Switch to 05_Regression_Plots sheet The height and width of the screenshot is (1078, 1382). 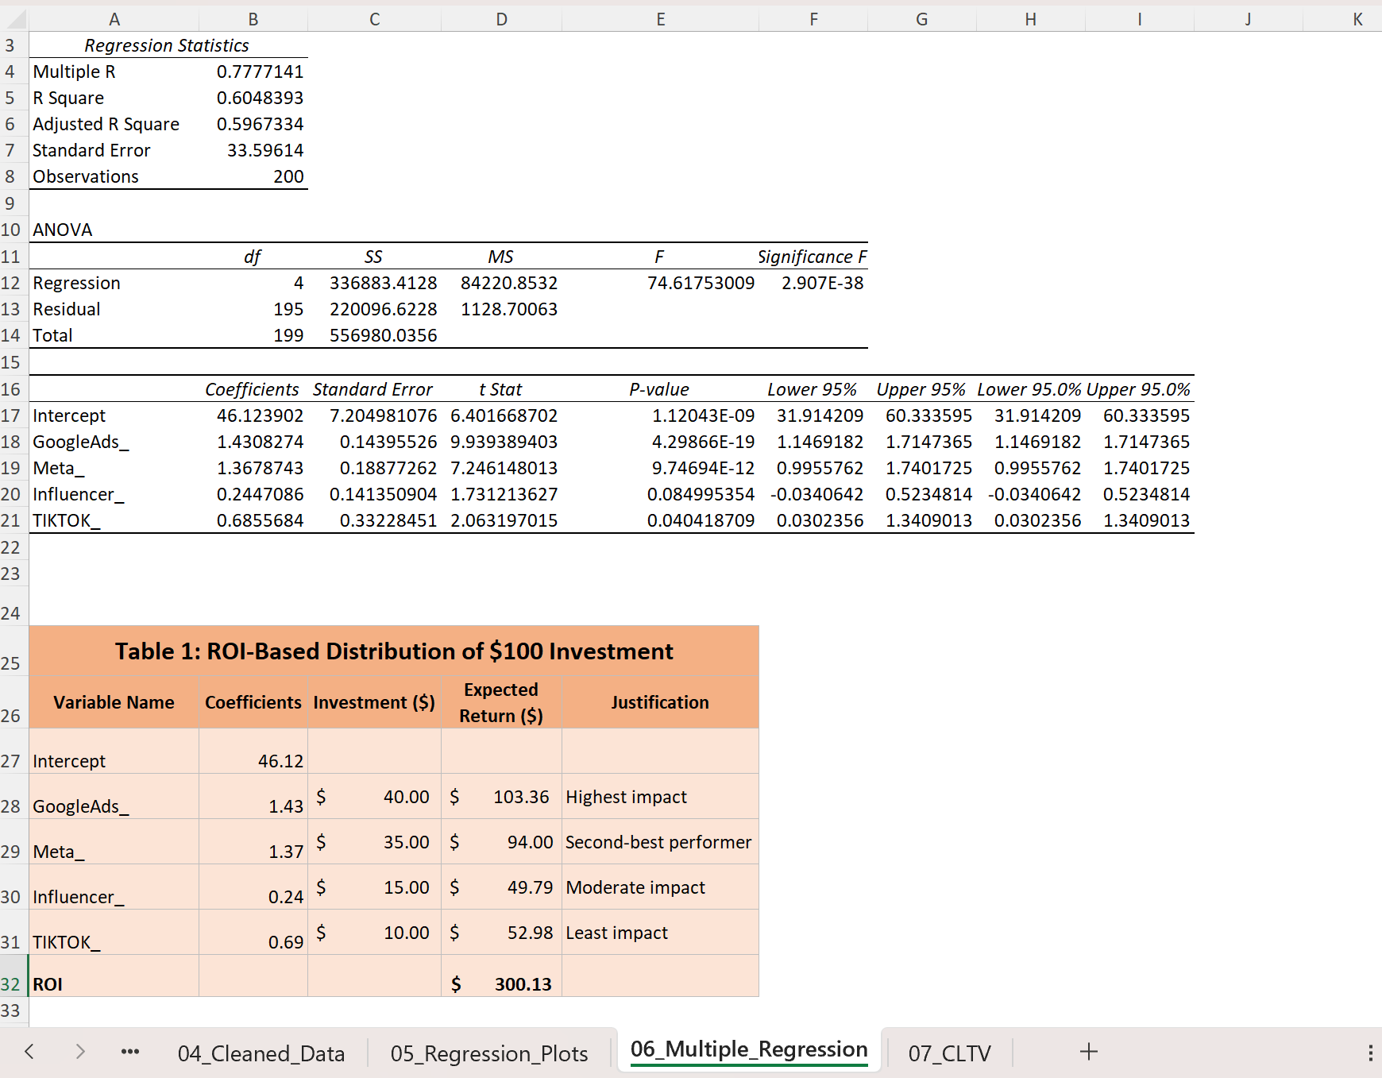(489, 1053)
